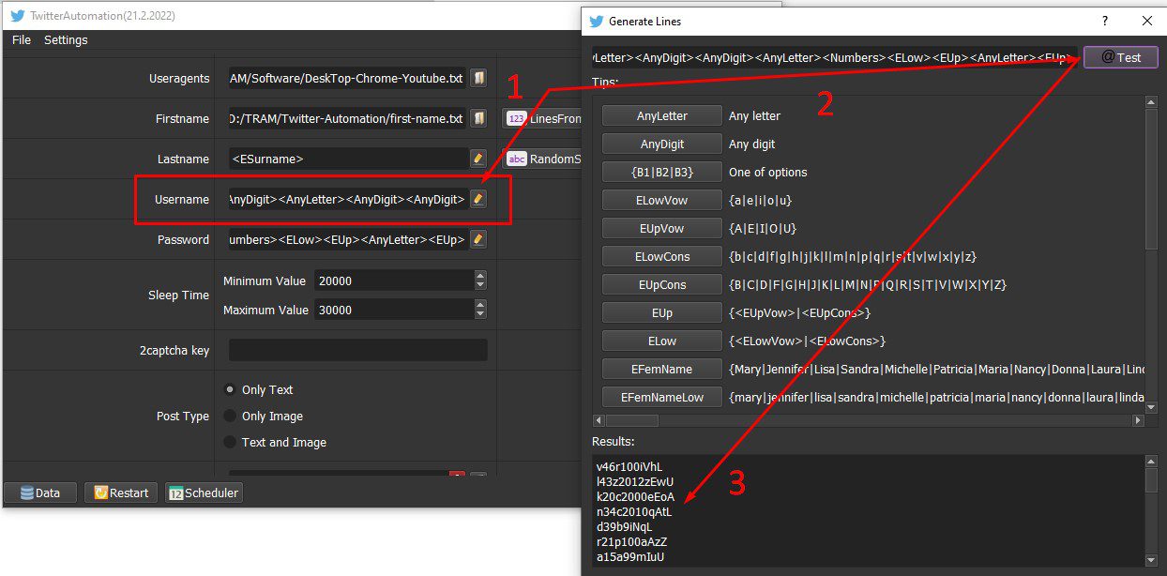The height and width of the screenshot is (576, 1167).
Task: Click the RandomS button next to Lastname
Action: click(x=542, y=159)
